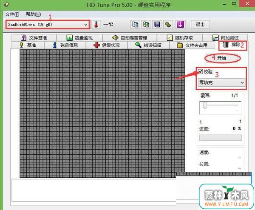The image size is (255, 210).
Task: Click the 开始 start button
Action: (222, 58)
